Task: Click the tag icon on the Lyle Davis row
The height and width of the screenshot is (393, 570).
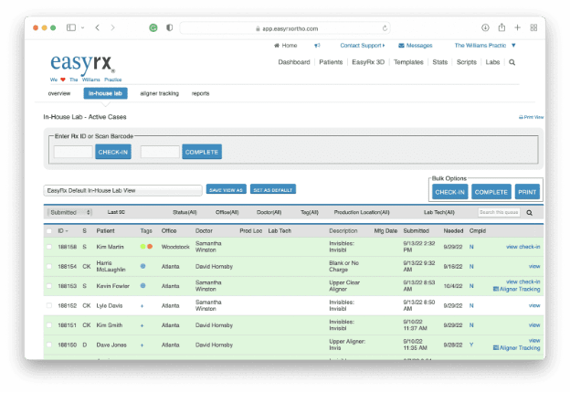Action: pyautogui.click(x=142, y=306)
